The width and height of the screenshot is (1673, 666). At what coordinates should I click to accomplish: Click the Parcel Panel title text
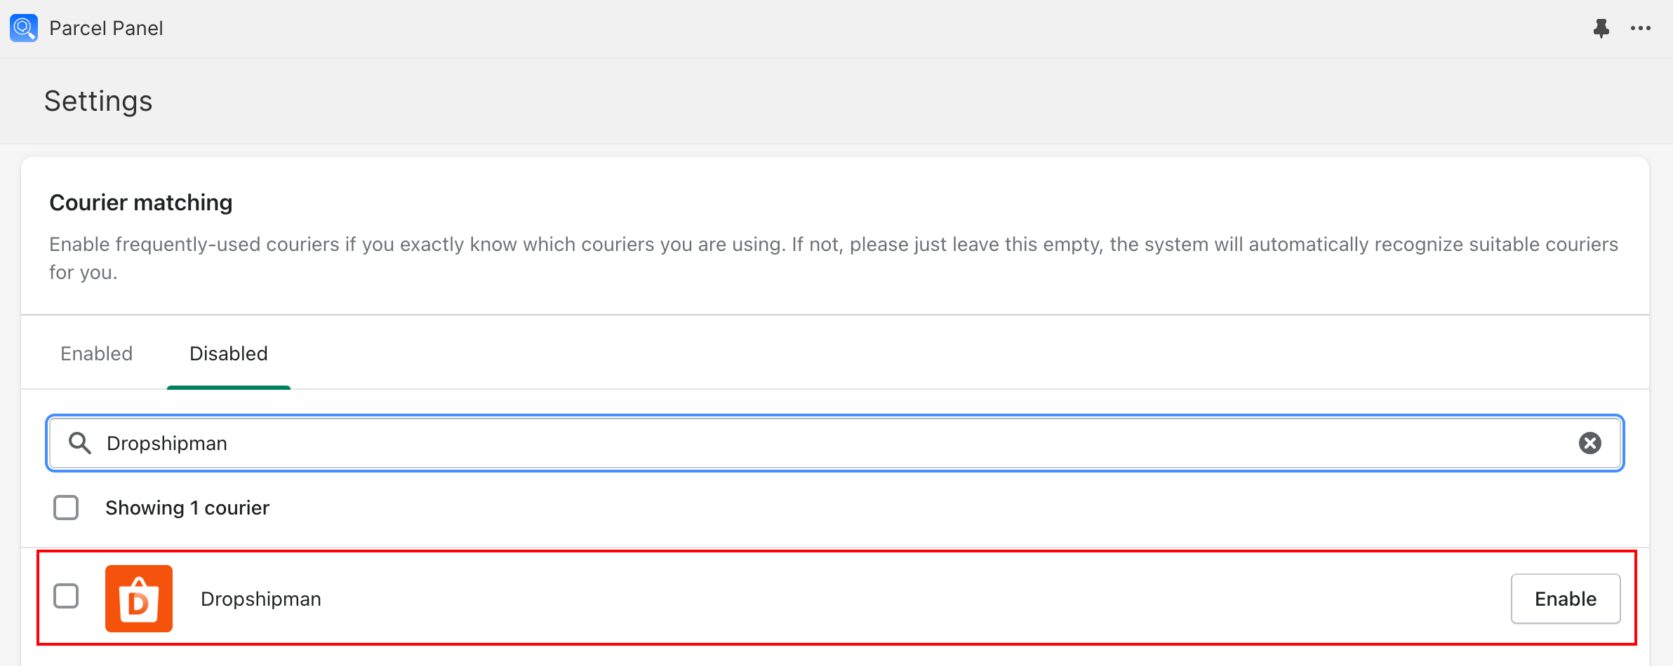tap(106, 28)
